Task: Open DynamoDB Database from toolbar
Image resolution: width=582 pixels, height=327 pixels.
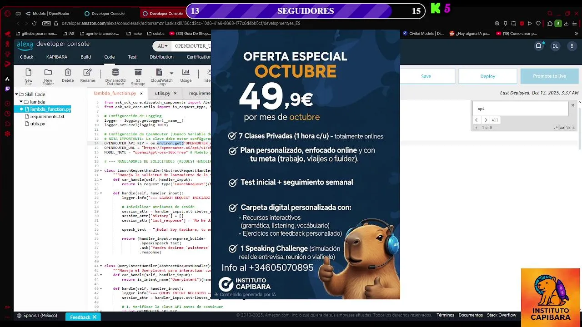Action: 115,73
